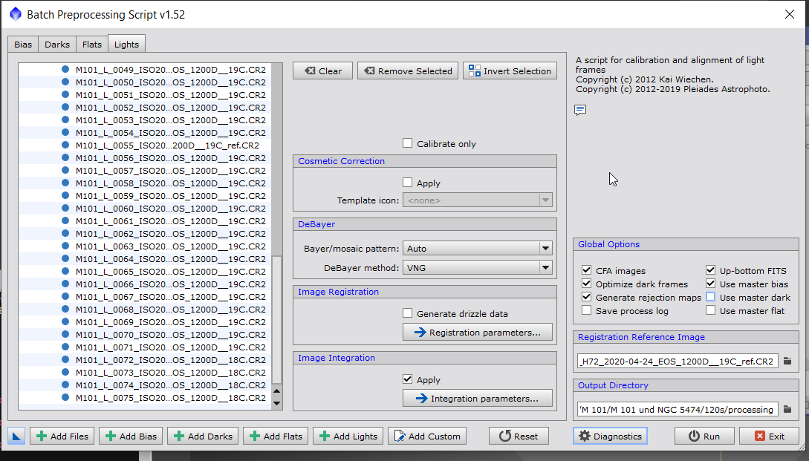Open the Bayer/mosaic pattern dropdown
809x461 pixels.
[x=477, y=249]
